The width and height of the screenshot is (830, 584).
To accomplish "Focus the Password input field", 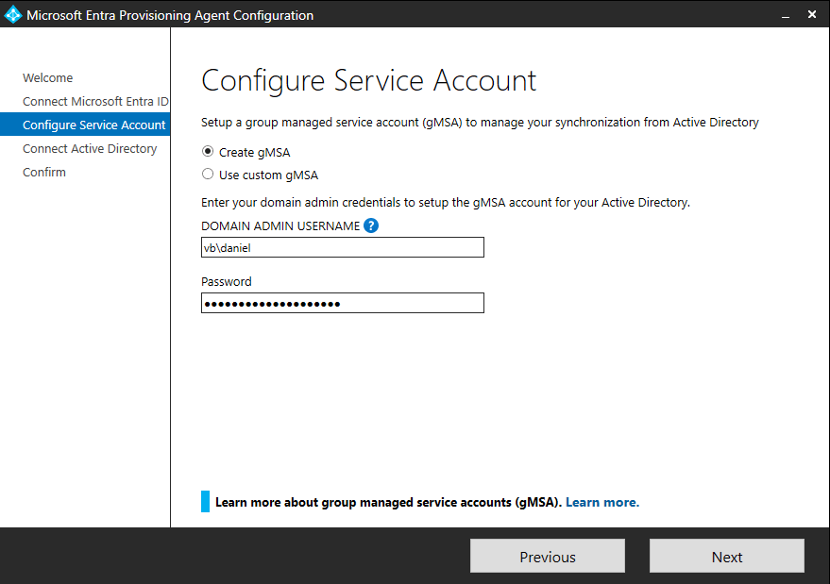I will point(343,303).
